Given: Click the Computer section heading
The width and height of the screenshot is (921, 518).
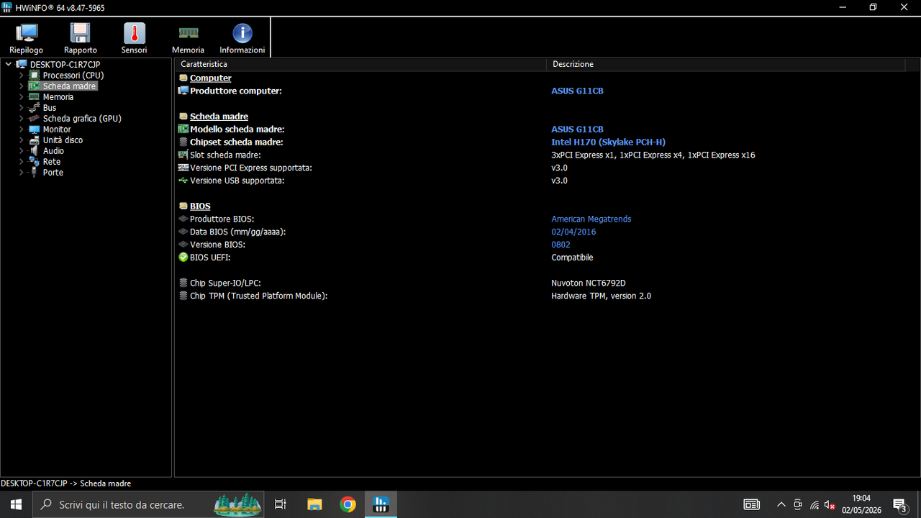Looking at the screenshot, I should click(x=211, y=78).
